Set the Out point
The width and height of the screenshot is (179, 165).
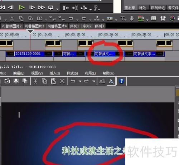pos(75,8)
